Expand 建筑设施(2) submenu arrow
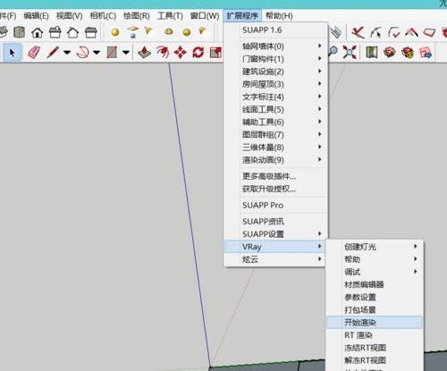This screenshot has height=371, width=447. 319,71
